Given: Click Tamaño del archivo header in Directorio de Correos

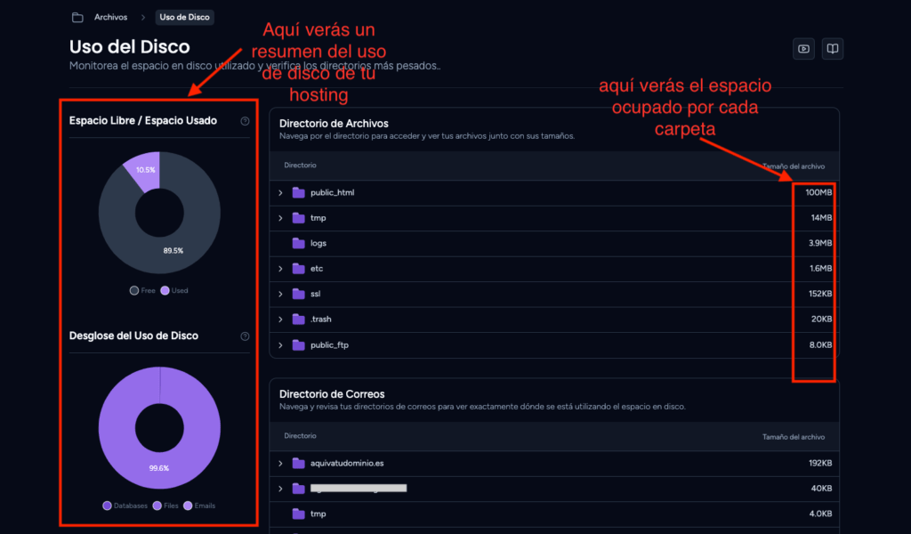Looking at the screenshot, I should pyautogui.click(x=793, y=437).
